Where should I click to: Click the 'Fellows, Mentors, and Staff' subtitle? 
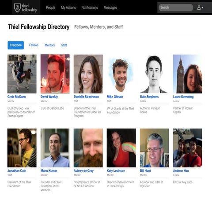click(98, 27)
